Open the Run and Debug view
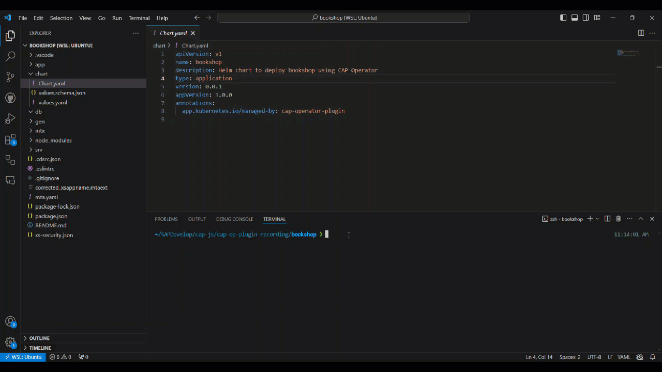This screenshot has height=372, width=662. click(10, 119)
